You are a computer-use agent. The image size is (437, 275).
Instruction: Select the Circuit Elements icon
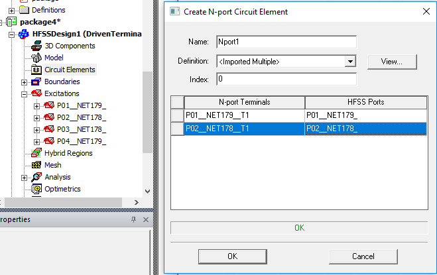tap(37, 70)
